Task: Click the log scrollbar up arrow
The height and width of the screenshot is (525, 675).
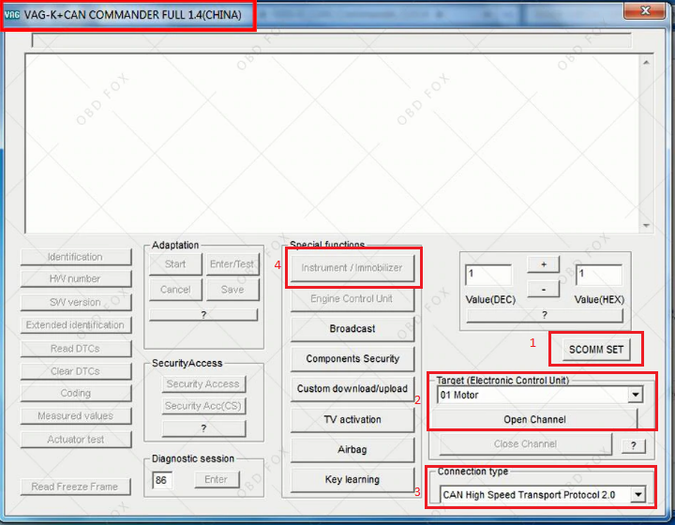Action: 646,63
